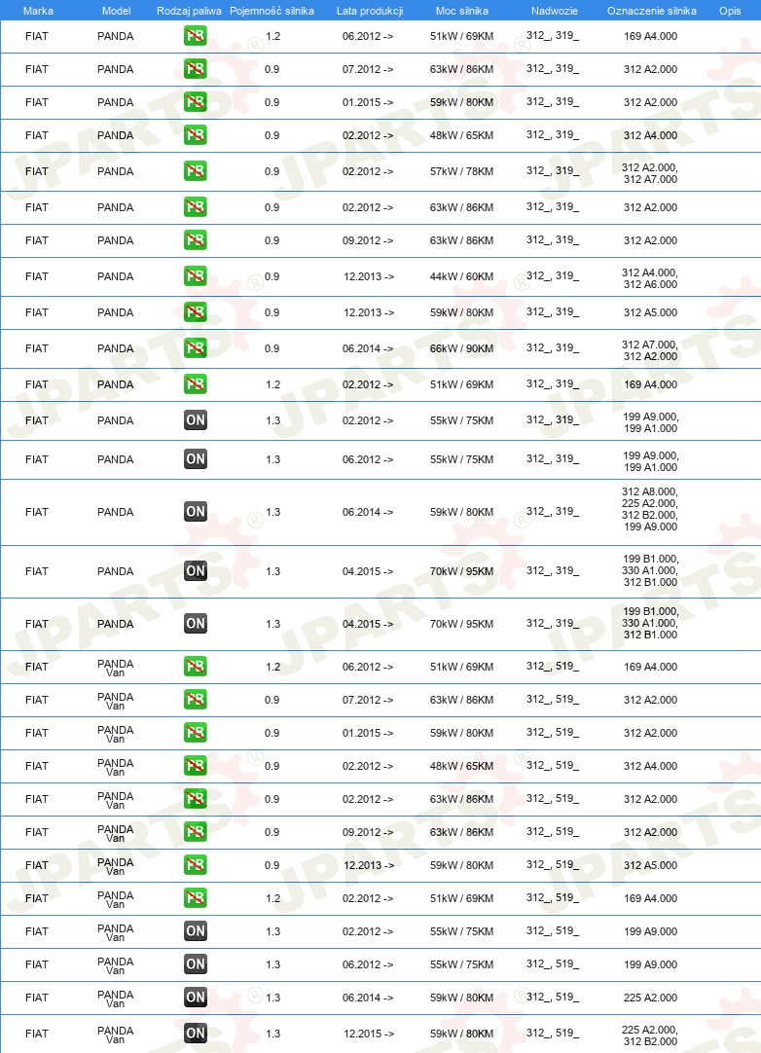Select FIAT cell in 66kW / 90KM row
The height and width of the screenshot is (1053, 761).
click(37, 347)
